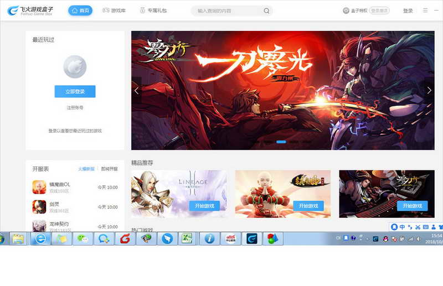
Task: Open Excel from the taskbar
Action: tap(187, 239)
